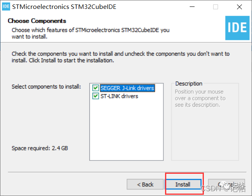Uncheck the ST-LINK drivers checkbox

[x=95, y=96]
